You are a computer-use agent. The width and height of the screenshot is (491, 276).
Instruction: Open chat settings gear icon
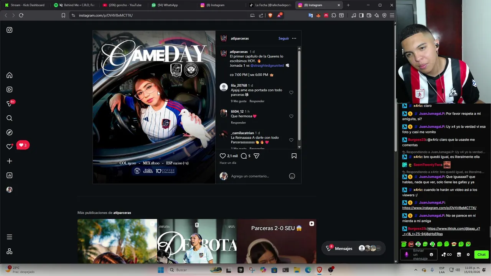click(x=468, y=255)
